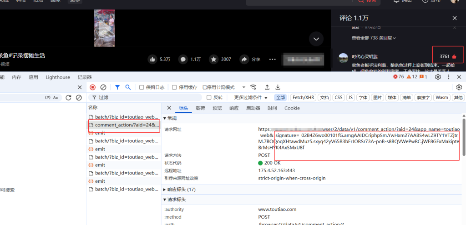This screenshot has width=466, height=225.
Task: Filter requests by 媒体
Action: pos(392,97)
